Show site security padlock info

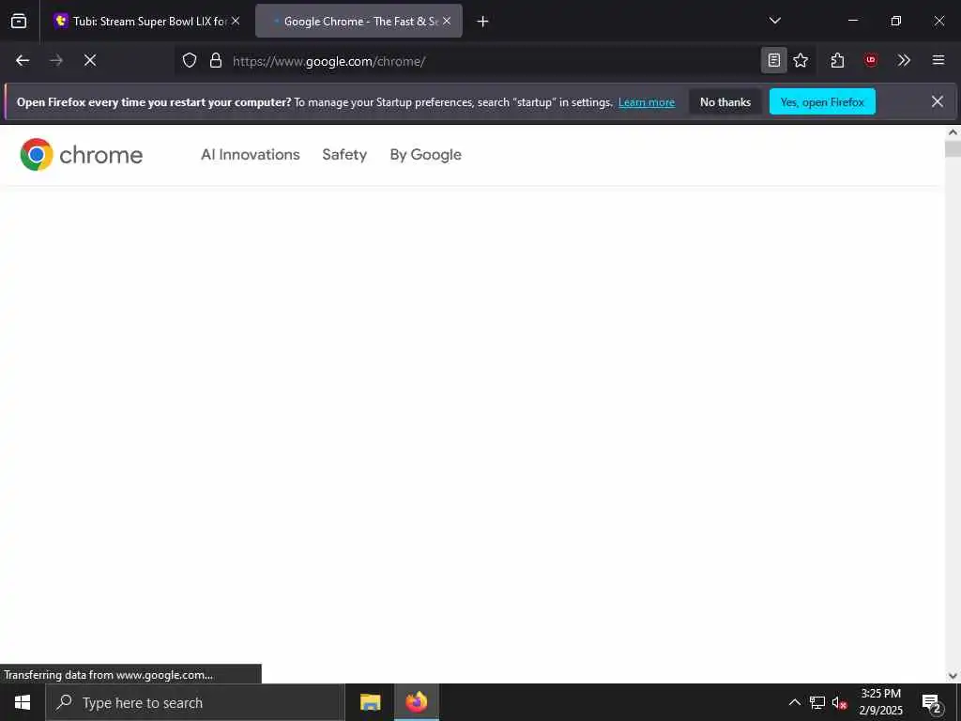[x=215, y=60]
